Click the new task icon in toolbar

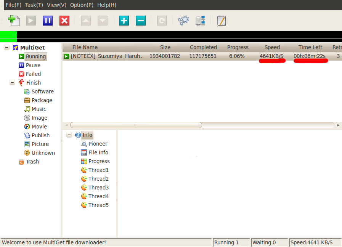[14, 21]
